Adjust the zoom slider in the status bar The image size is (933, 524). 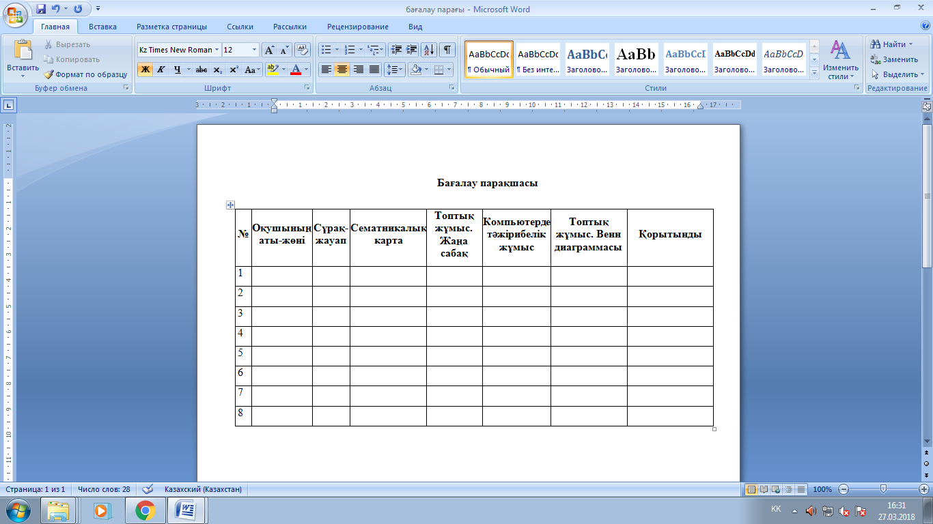884,489
